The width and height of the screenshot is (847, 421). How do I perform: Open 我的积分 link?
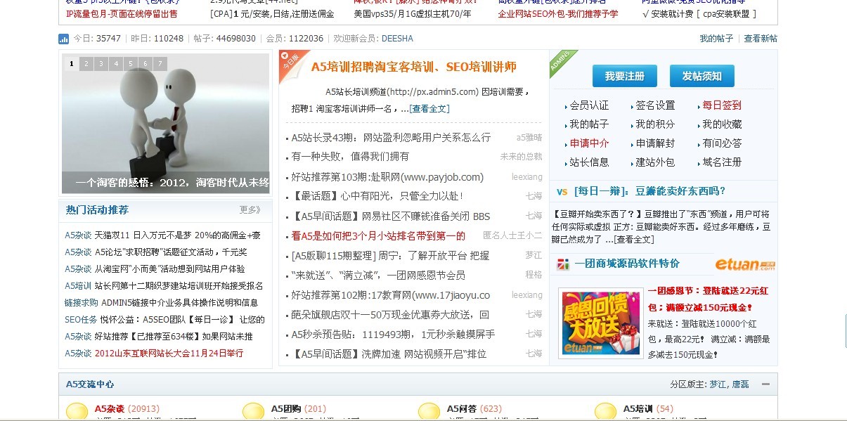[x=655, y=124]
